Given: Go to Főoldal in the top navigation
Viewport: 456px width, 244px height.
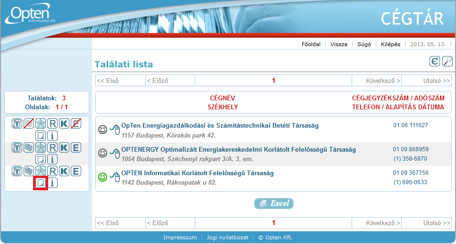Looking at the screenshot, I should [x=311, y=44].
